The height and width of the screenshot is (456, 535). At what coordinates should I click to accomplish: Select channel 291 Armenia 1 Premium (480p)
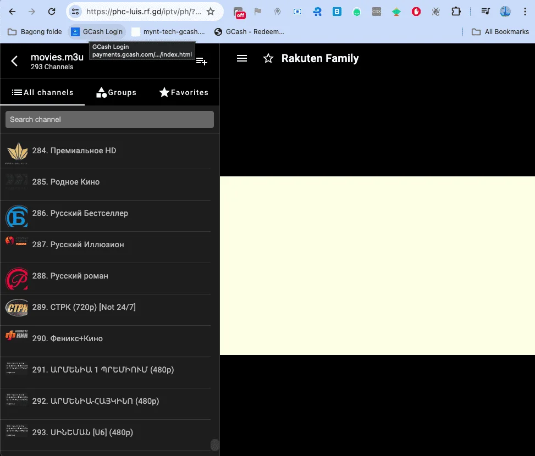point(106,372)
